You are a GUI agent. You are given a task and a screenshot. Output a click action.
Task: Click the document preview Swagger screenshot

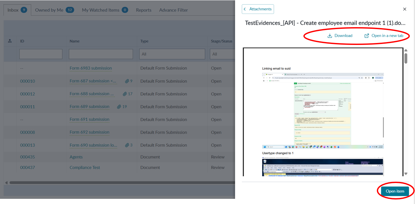coord(323,111)
